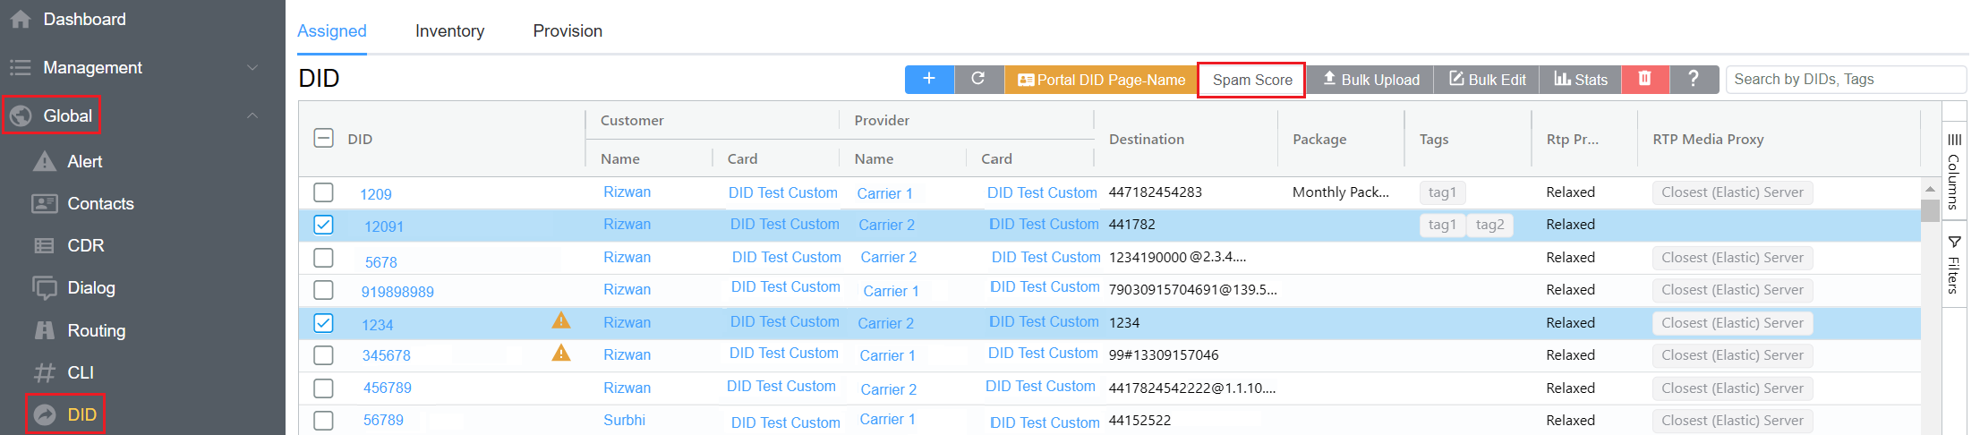This screenshot has width=1980, height=435.
Task: Open Alert from the sidebar
Action: pyautogui.click(x=84, y=161)
